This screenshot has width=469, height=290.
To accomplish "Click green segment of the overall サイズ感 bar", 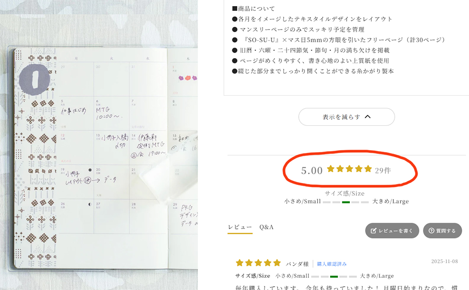I will pos(346,202).
